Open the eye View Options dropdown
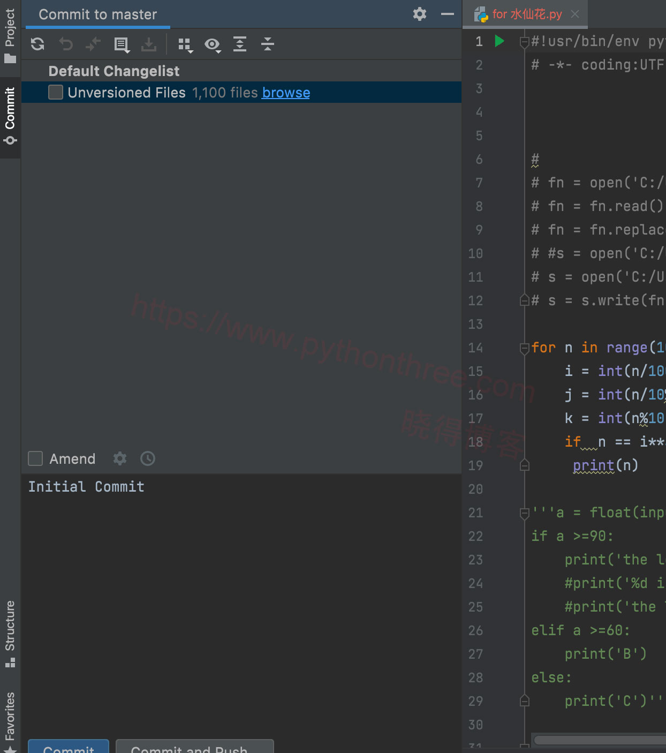 213,45
